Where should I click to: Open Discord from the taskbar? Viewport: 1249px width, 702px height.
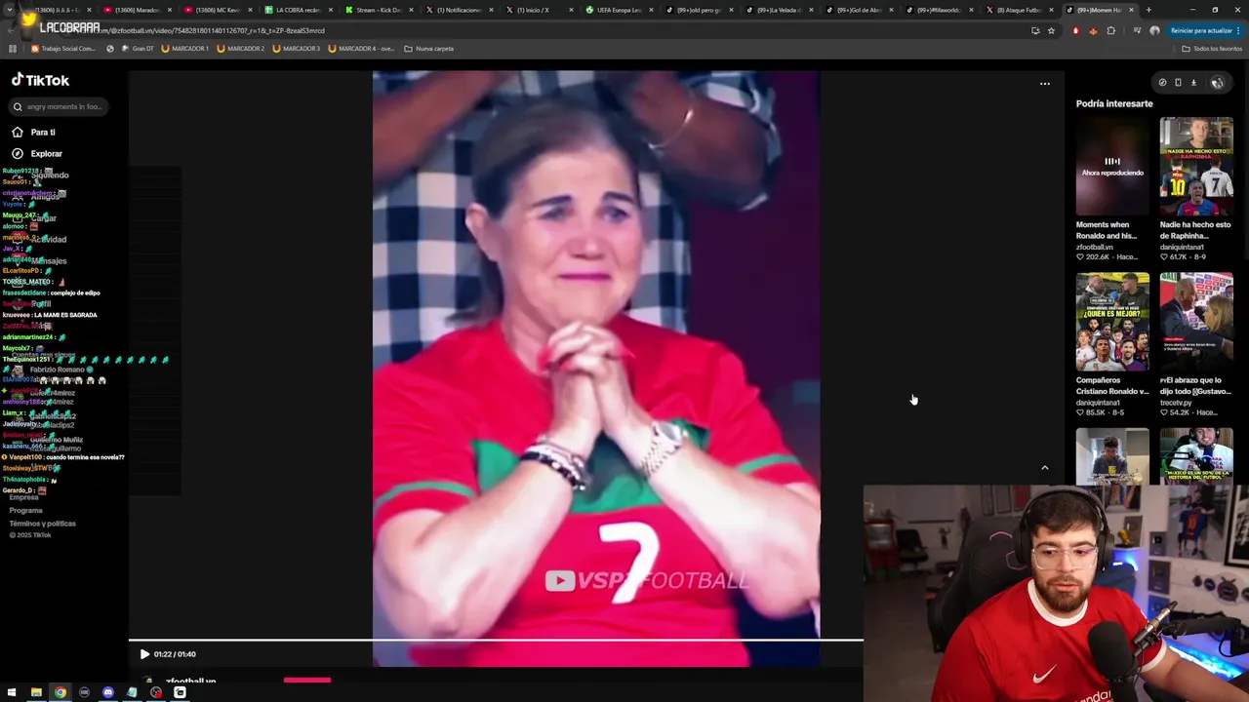pos(108,692)
